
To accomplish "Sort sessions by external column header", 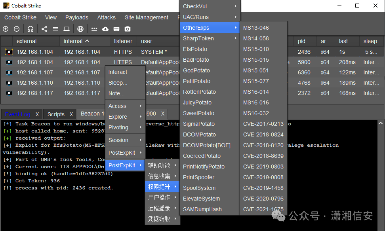I will 36,41.
